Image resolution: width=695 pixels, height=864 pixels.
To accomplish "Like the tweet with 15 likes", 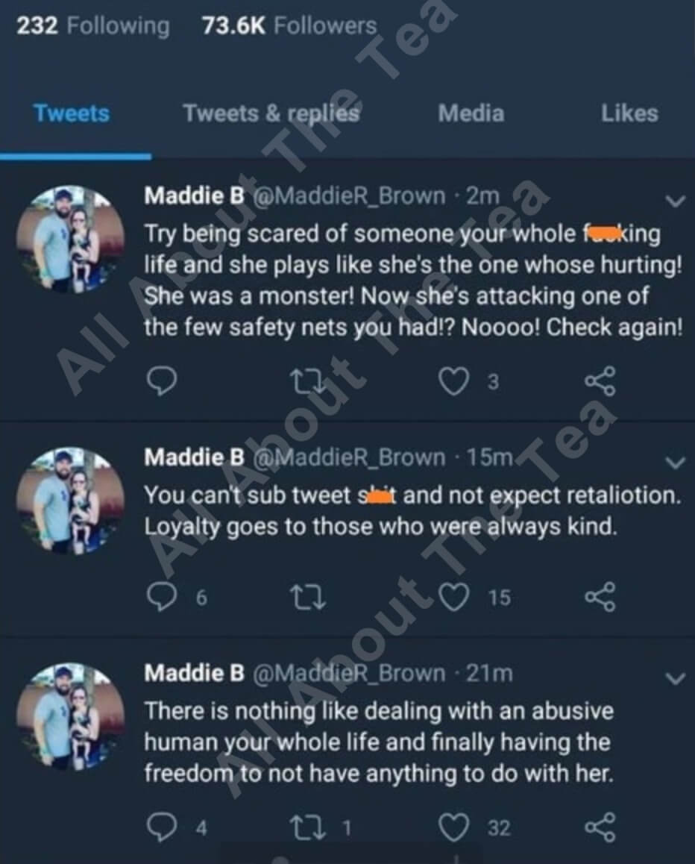I will tap(453, 597).
